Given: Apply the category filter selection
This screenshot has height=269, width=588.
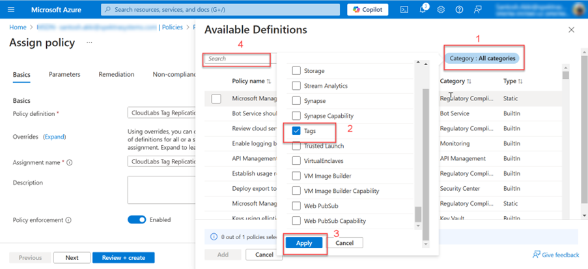Looking at the screenshot, I should [x=304, y=243].
